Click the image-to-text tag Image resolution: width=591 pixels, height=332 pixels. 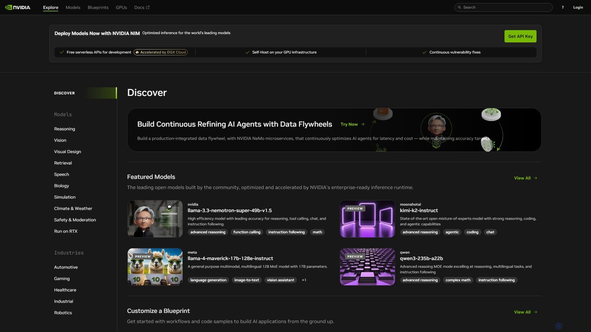[247, 280]
